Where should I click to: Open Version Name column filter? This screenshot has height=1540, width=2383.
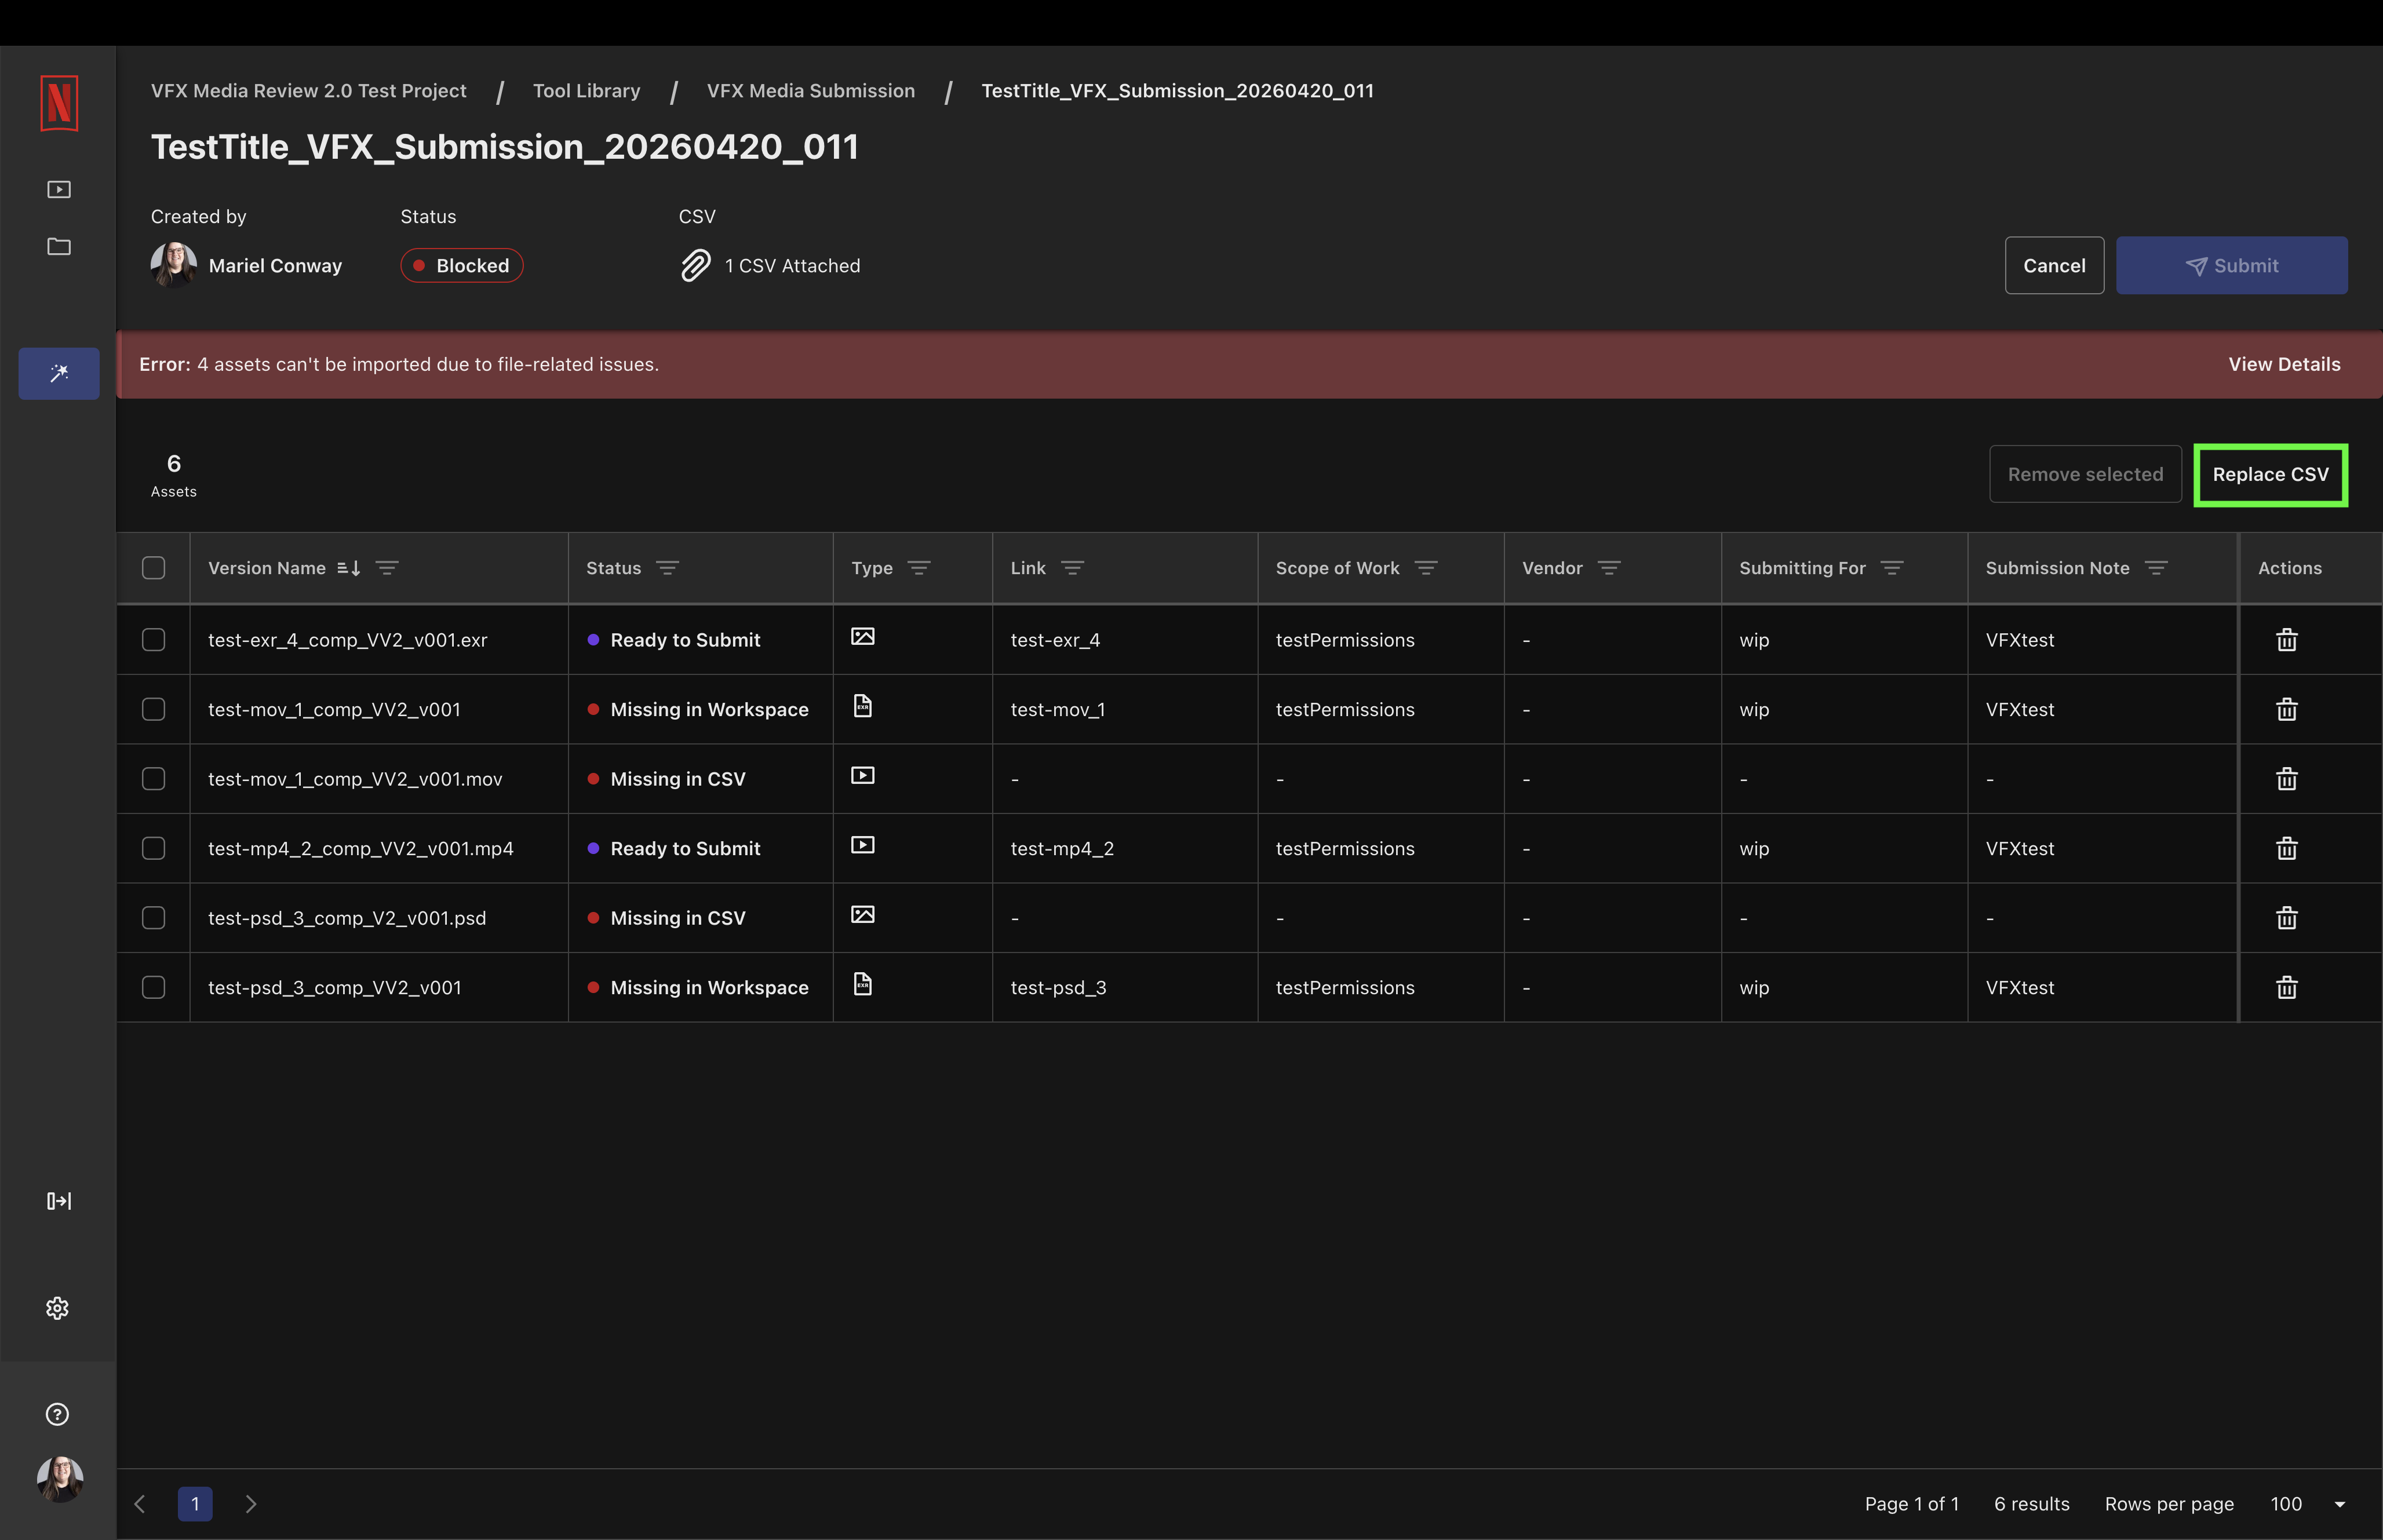pyautogui.click(x=387, y=568)
